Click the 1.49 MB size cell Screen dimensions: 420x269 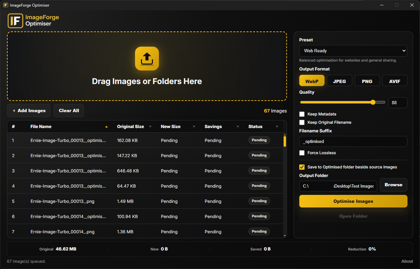point(125,201)
